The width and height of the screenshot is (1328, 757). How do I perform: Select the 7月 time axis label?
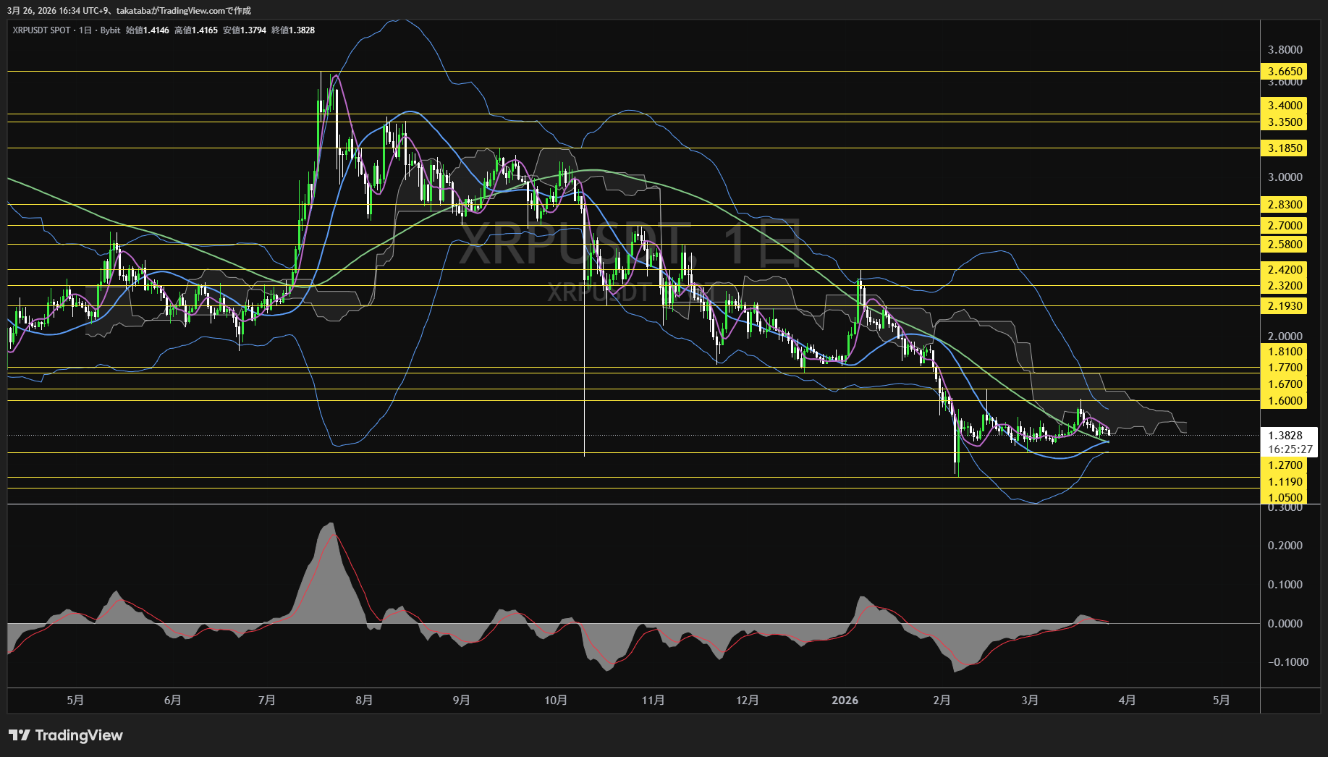pyautogui.click(x=266, y=700)
